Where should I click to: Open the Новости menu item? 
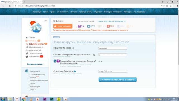click(x=74, y=12)
